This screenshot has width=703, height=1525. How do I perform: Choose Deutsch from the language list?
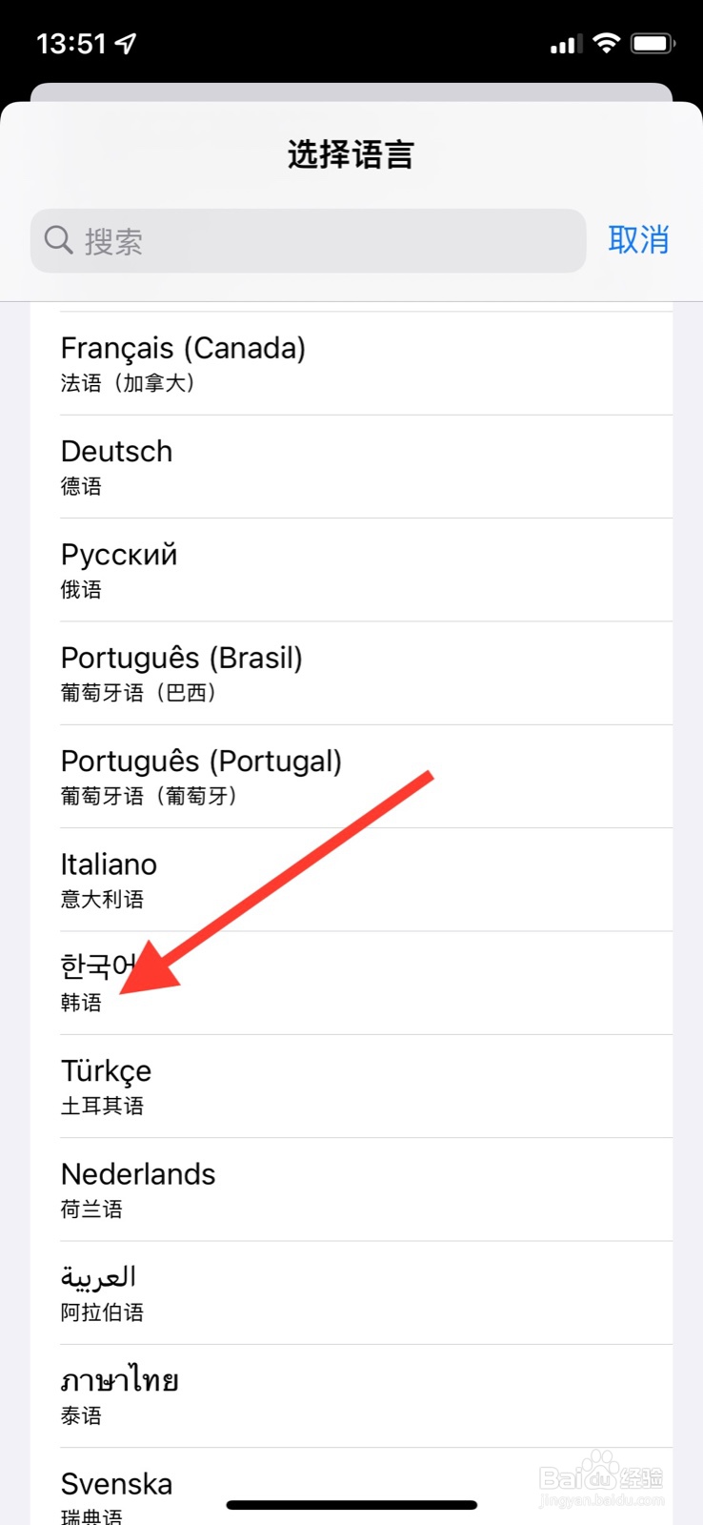coord(351,467)
